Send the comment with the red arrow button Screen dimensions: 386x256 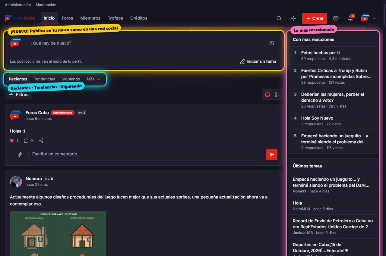(272, 154)
